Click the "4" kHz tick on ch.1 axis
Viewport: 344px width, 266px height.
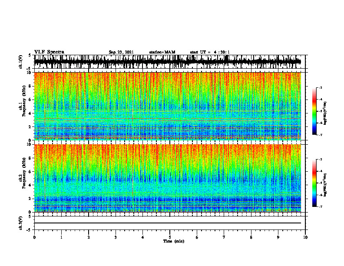click(30, 113)
